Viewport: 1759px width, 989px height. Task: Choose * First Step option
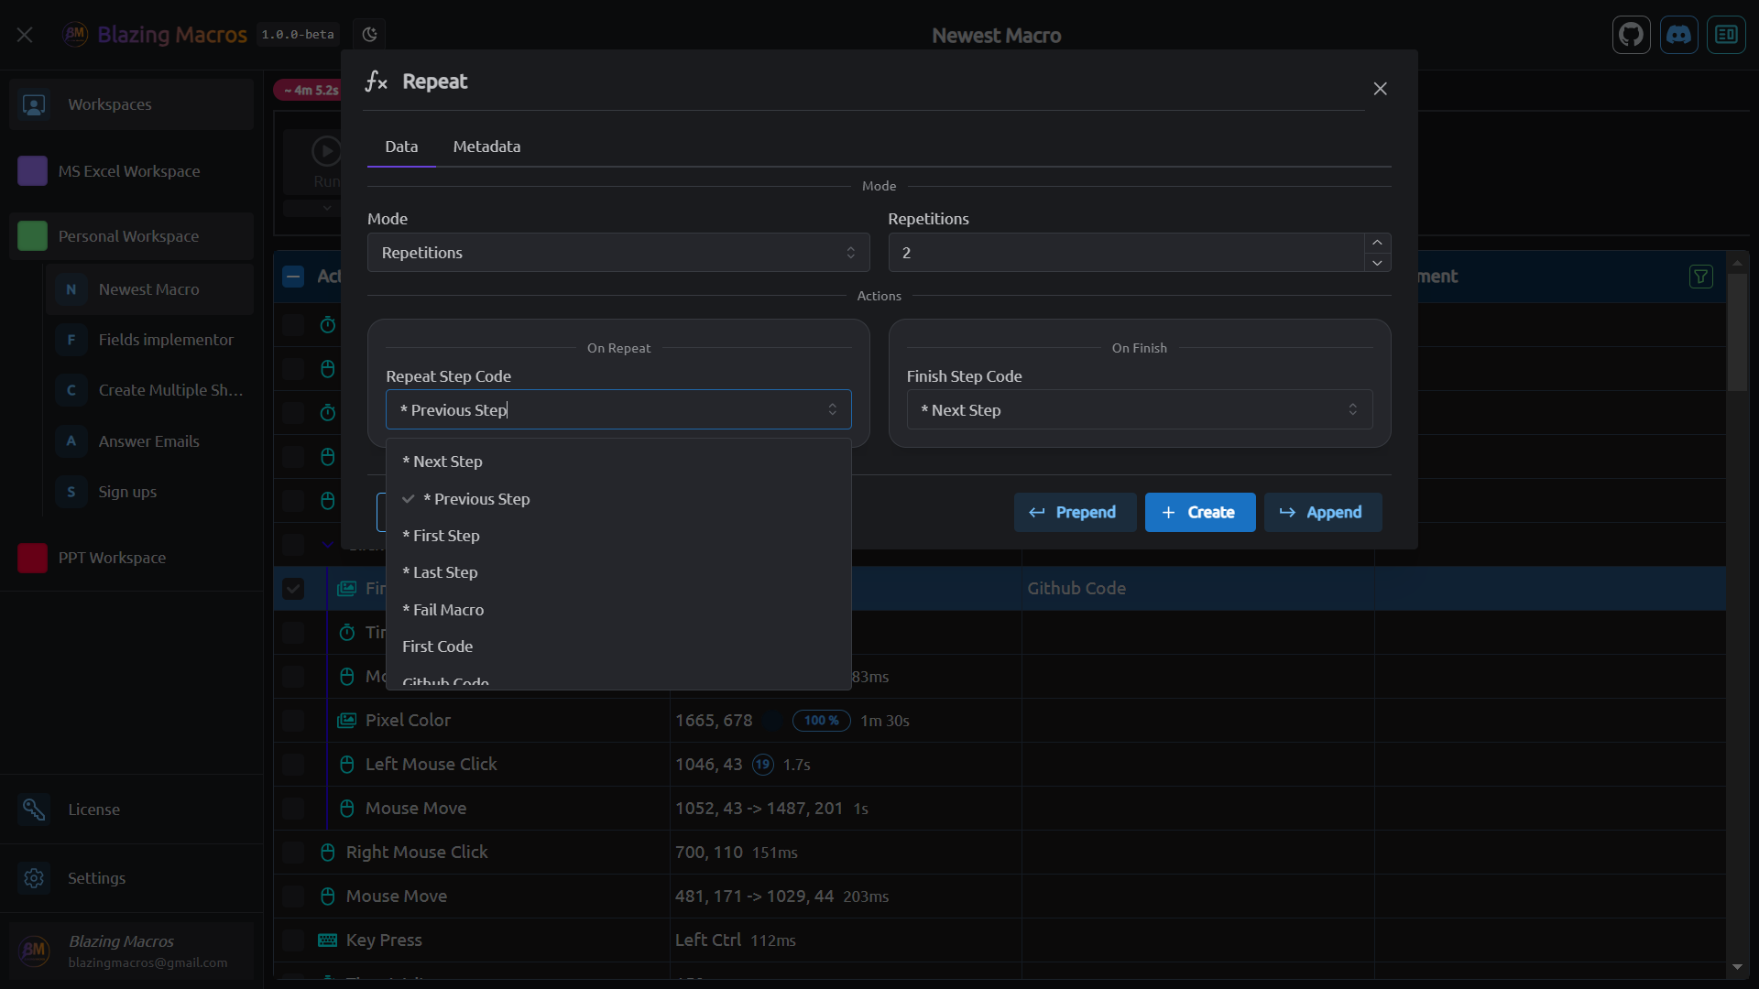(x=618, y=536)
